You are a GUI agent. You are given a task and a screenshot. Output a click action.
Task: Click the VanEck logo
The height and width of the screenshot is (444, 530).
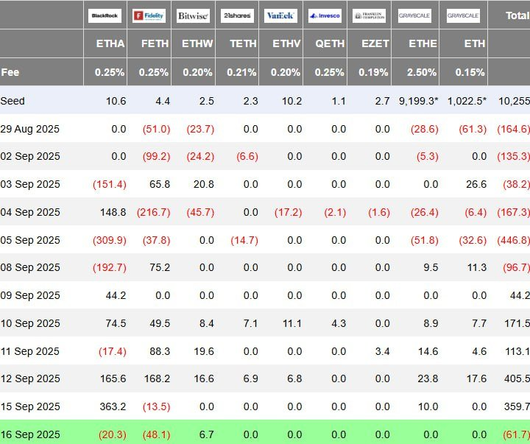click(x=280, y=15)
